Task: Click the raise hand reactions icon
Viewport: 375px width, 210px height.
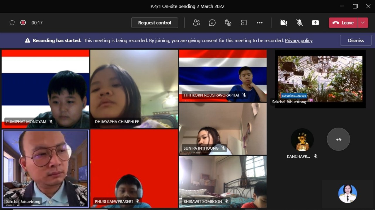Action: coord(228,23)
